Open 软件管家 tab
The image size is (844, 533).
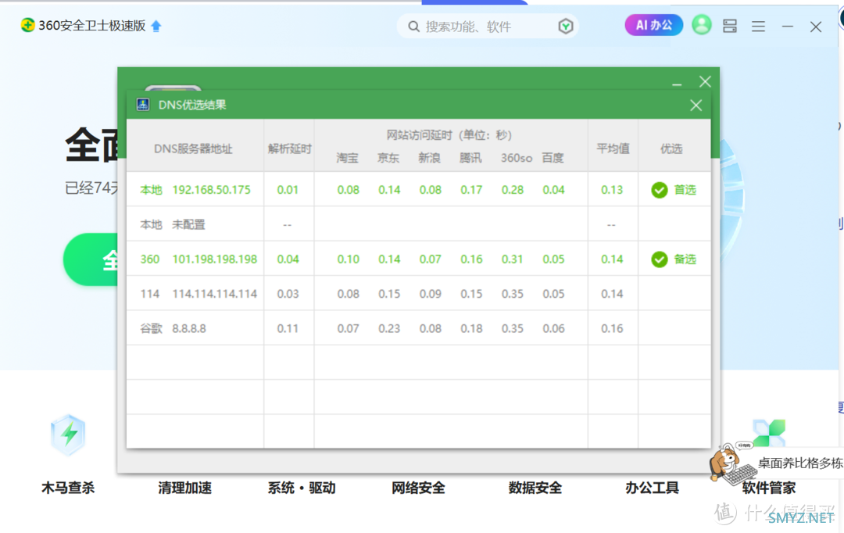click(769, 488)
